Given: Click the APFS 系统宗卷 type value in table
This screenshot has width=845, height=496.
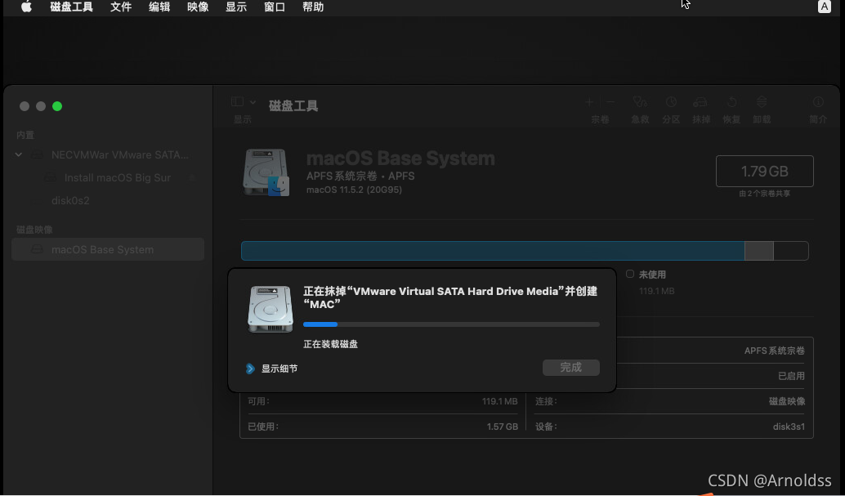Looking at the screenshot, I should pos(775,351).
